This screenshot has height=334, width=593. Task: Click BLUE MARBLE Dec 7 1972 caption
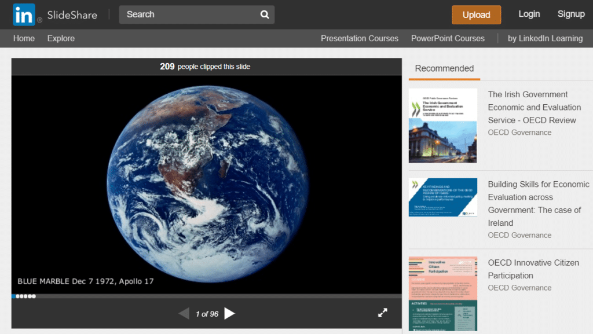86,281
